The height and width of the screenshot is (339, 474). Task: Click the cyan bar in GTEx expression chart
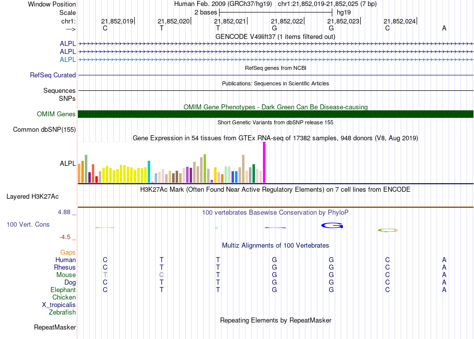[x=149, y=172]
